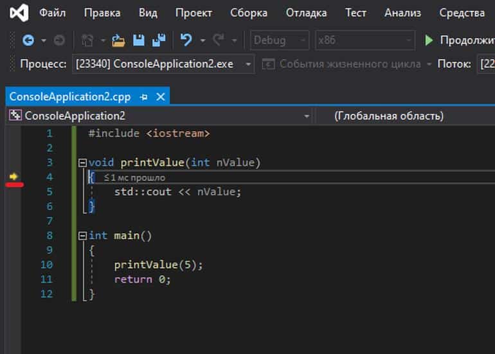
Task: Open the x86 platform dropdown
Action: click(365, 40)
